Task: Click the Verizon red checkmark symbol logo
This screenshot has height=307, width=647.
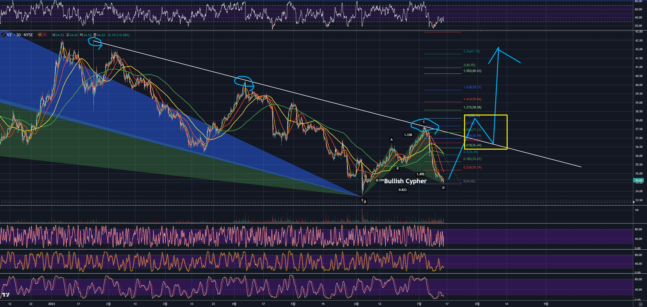Action: click(x=3, y=35)
